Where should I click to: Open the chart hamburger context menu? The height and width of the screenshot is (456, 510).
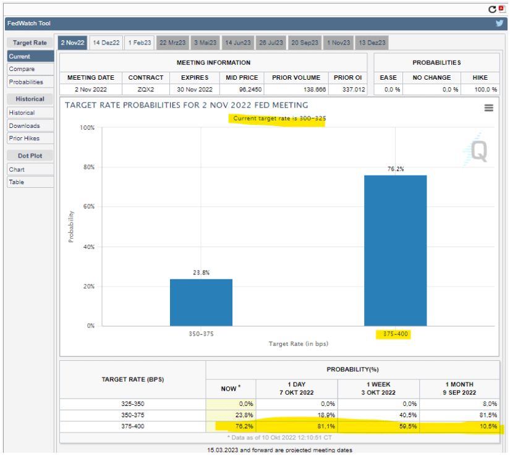point(489,108)
